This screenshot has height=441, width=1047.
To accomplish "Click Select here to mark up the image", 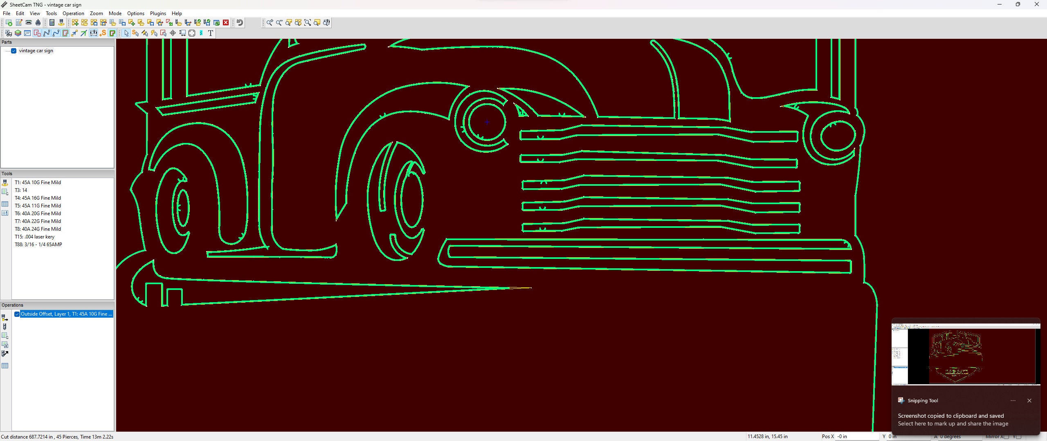I will 953,423.
